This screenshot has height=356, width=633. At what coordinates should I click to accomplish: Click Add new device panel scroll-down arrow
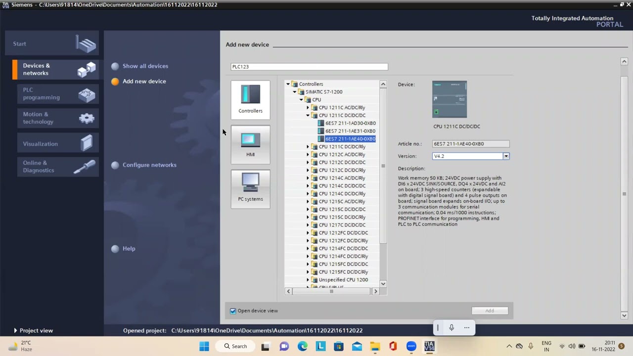click(x=624, y=315)
